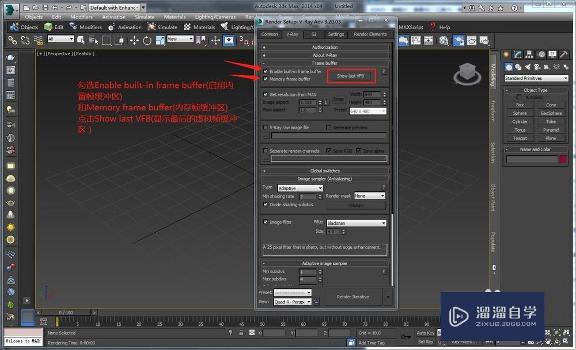Click the Render Iterative button
This screenshot has height=350, width=576.
pos(353,297)
